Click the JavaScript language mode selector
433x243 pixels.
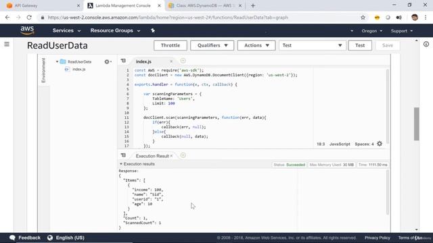tap(340, 144)
